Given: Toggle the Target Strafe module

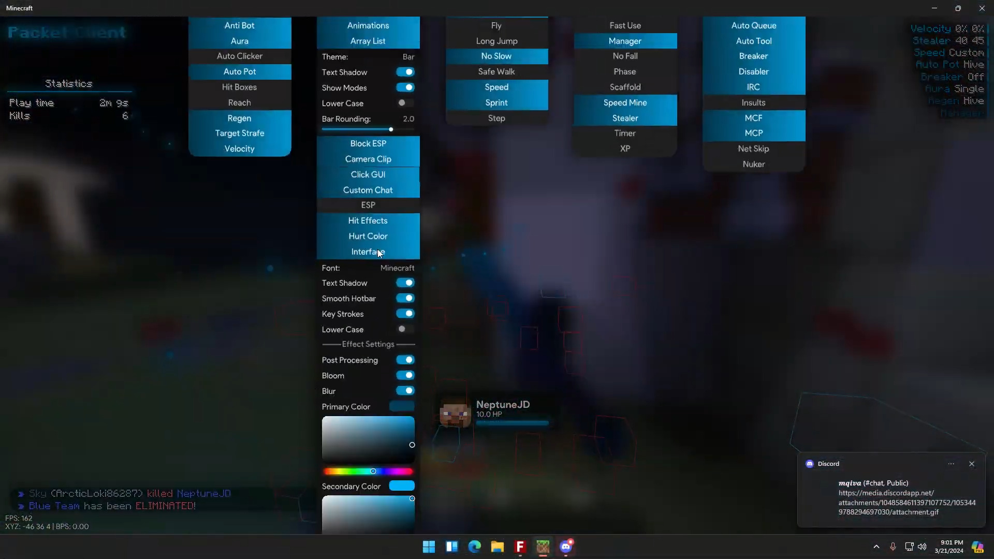Looking at the screenshot, I should click(x=240, y=133).
